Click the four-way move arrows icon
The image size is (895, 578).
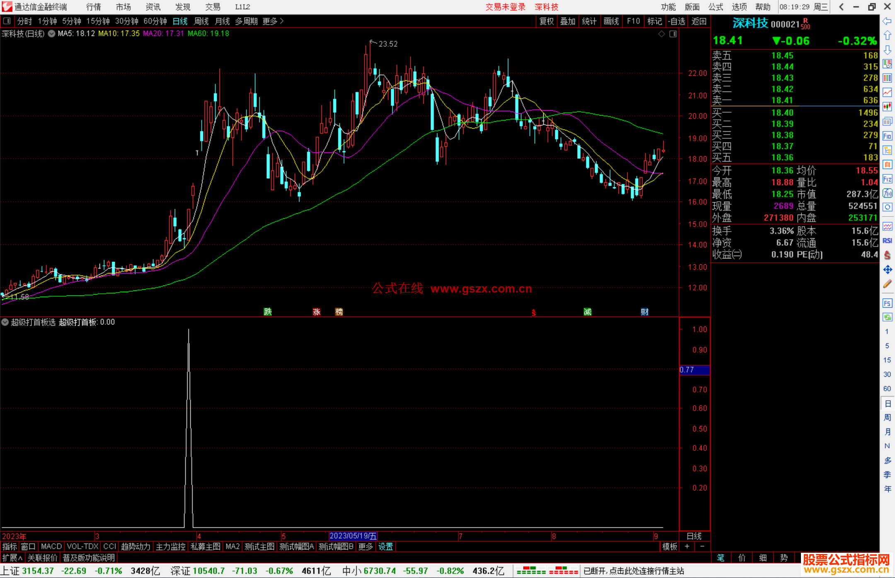[x=887, y=270]
